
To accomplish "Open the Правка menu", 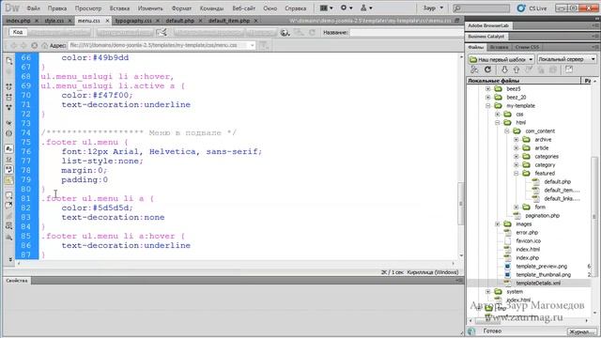I will point(57,8).
